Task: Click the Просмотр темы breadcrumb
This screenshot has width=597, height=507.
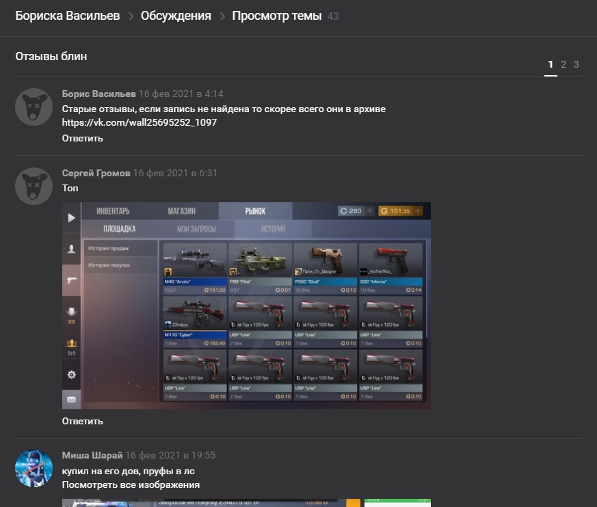Action: 276,16
